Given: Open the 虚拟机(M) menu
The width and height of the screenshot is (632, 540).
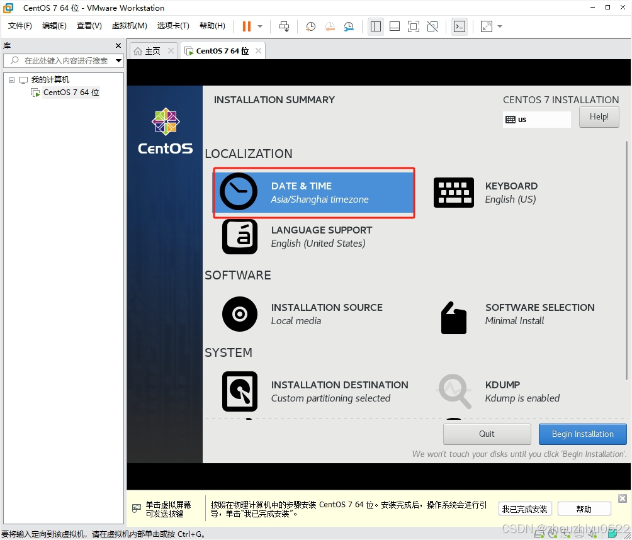Looking at the screenshot, I should (130, 26).
